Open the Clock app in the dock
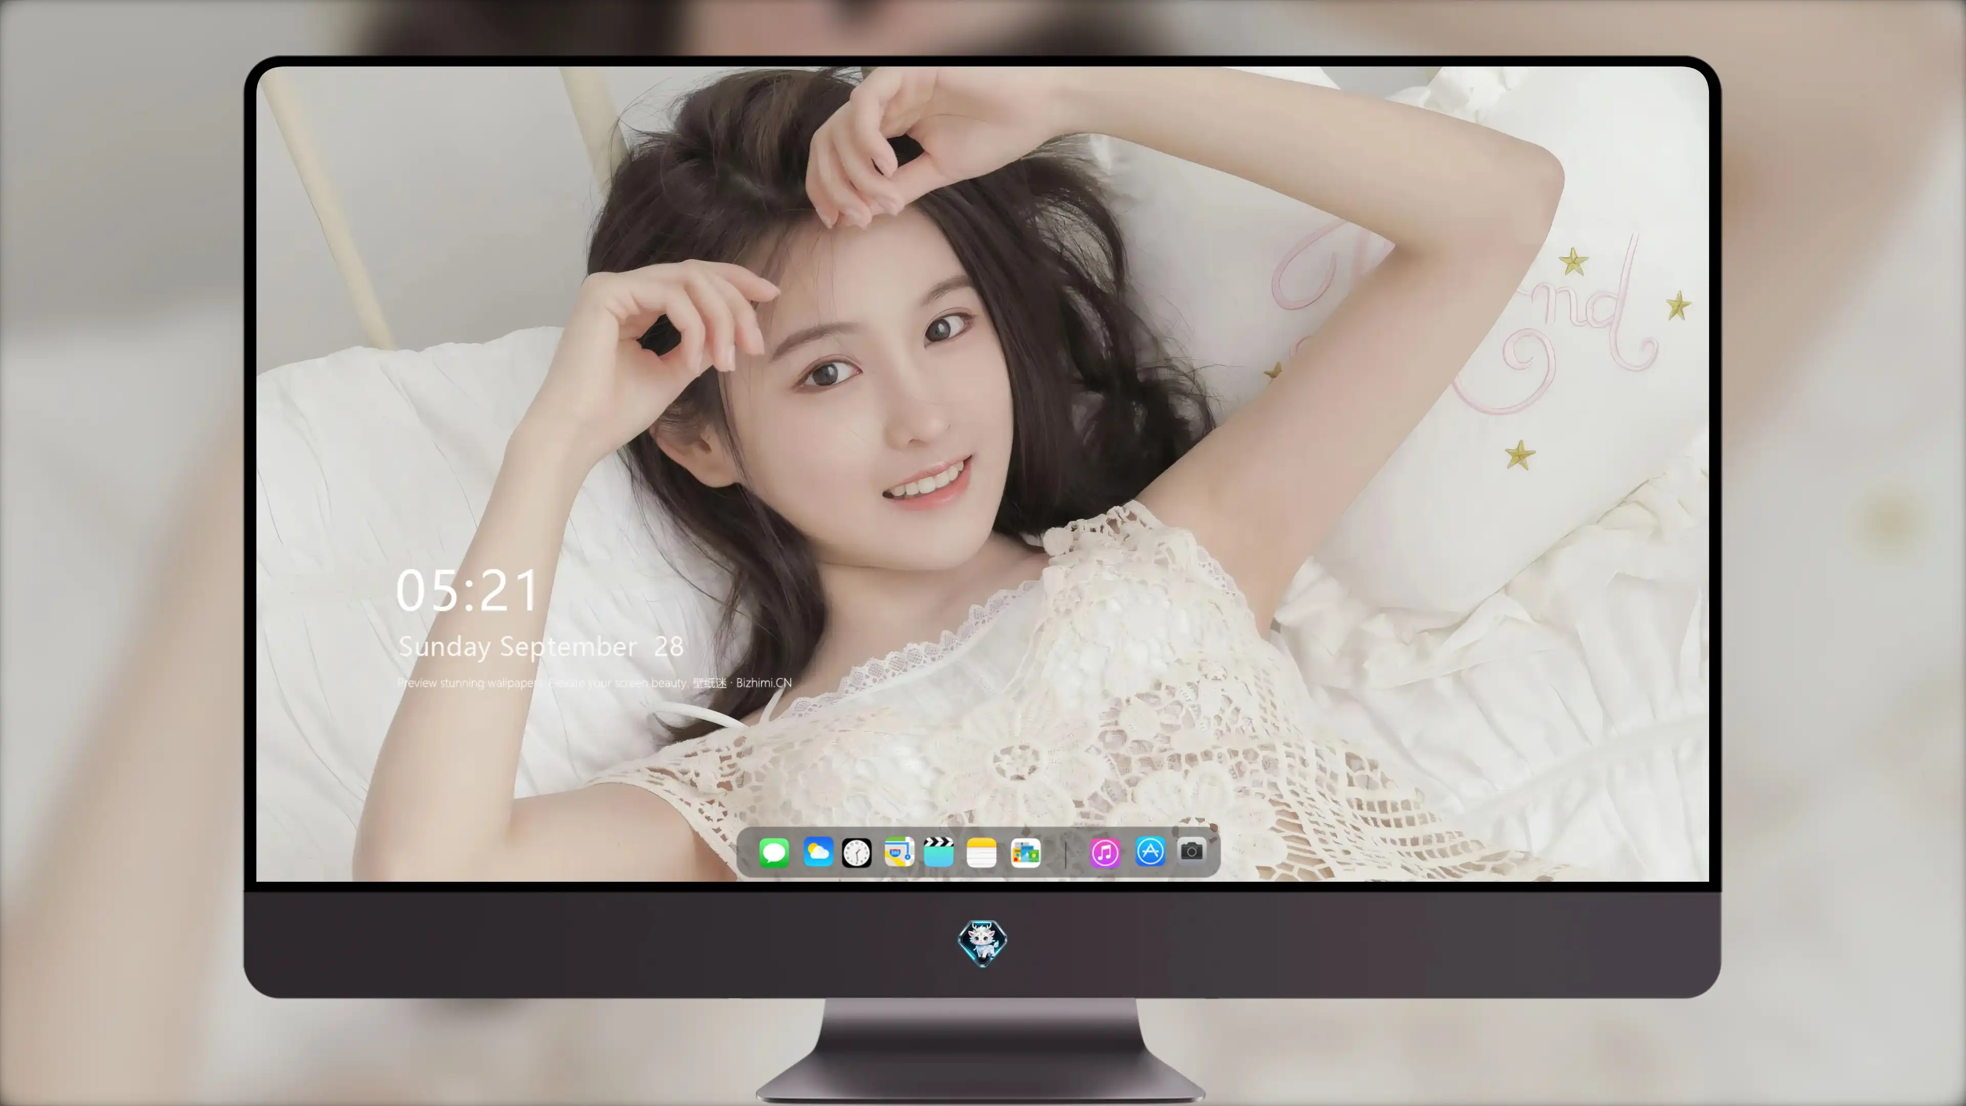The width and height of the screenshot is (1966, 1106). 857,853
